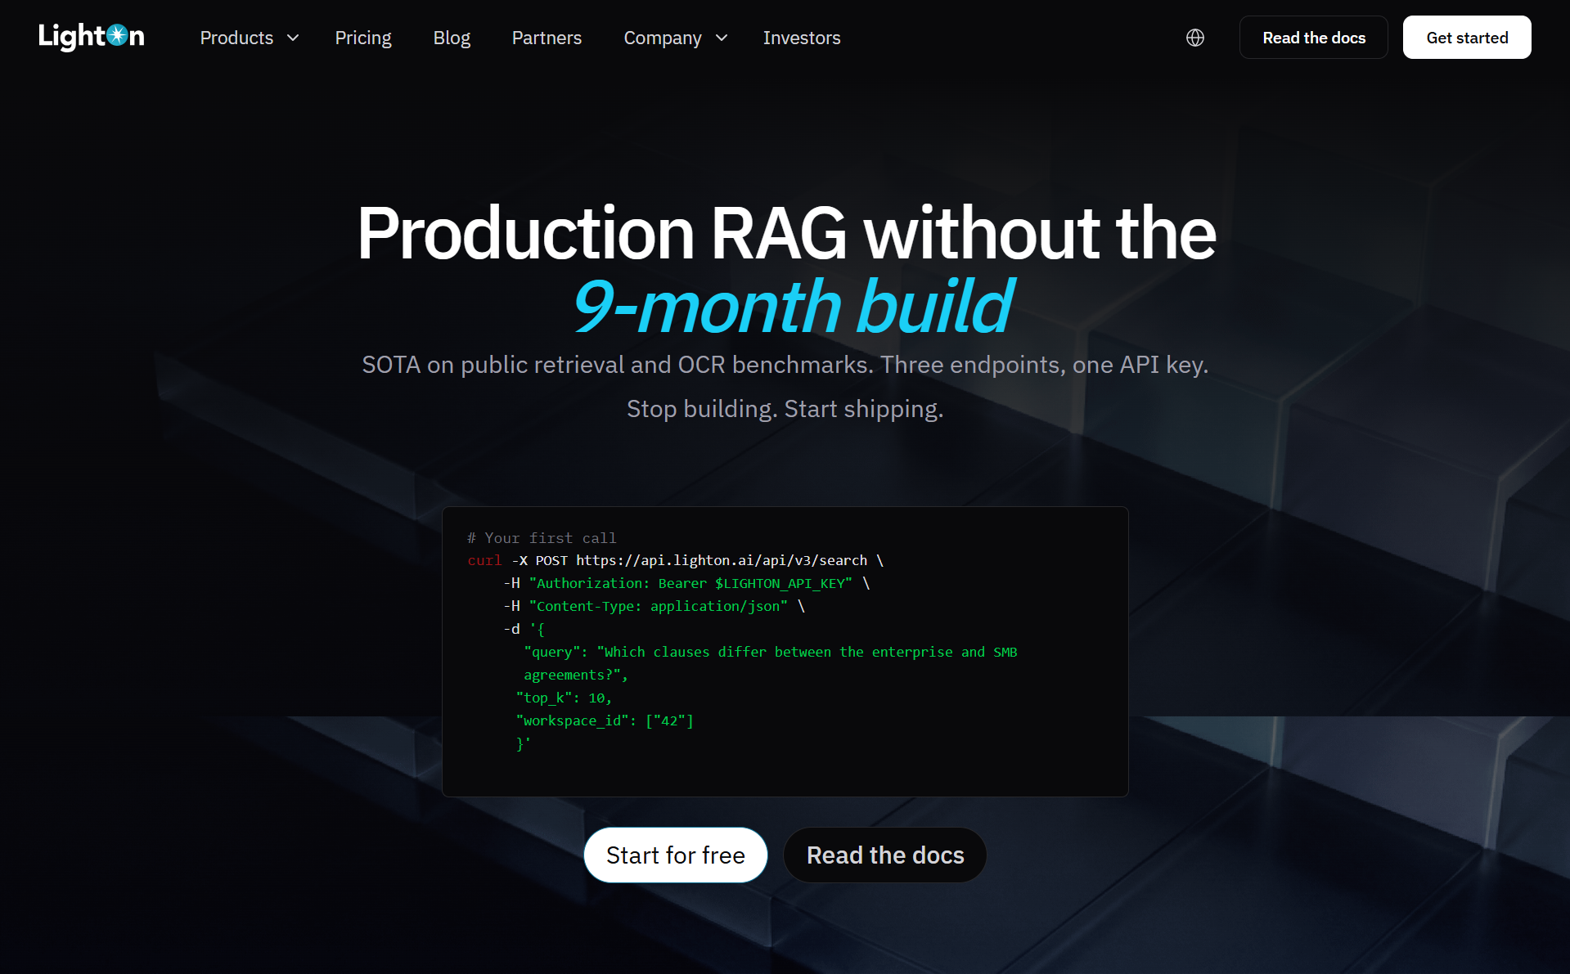Click the Authorization Bearer header line
Viewport: 1570px width, 974px height.
click(x=687, y=583)
